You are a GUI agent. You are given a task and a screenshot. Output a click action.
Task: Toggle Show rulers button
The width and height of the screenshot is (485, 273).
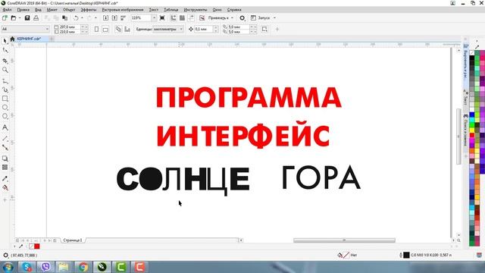pyautogui.click(x=174, y=18)
